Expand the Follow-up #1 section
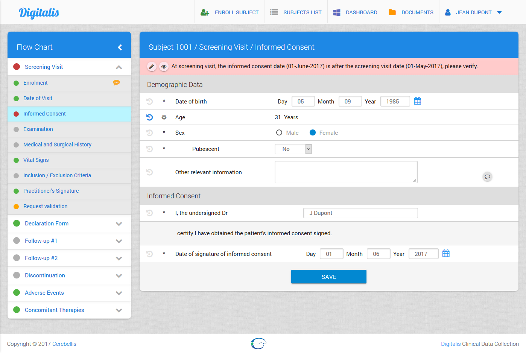The width and height of the screenshot is (526, 353). tap(119, 241)
